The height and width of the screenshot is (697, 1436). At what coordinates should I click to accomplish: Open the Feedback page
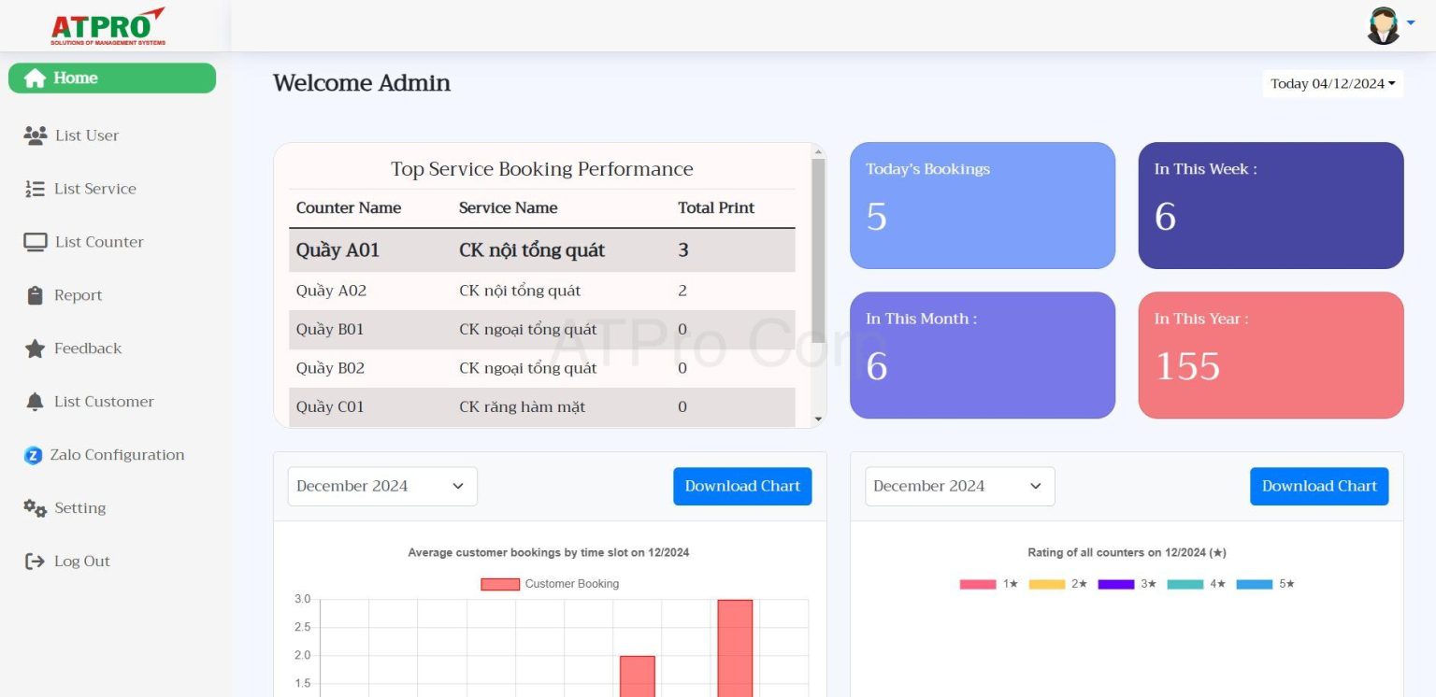click(x=88, y=348)
